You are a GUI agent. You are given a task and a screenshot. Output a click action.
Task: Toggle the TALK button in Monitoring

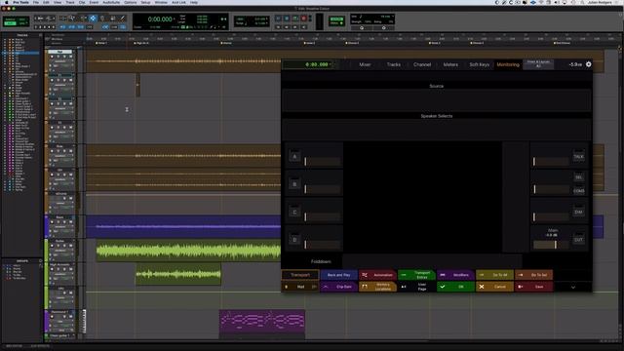(578, 156)
